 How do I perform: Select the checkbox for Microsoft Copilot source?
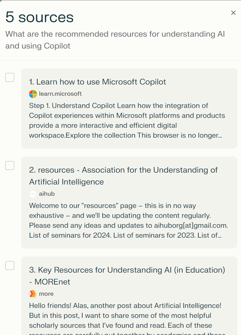10,78
